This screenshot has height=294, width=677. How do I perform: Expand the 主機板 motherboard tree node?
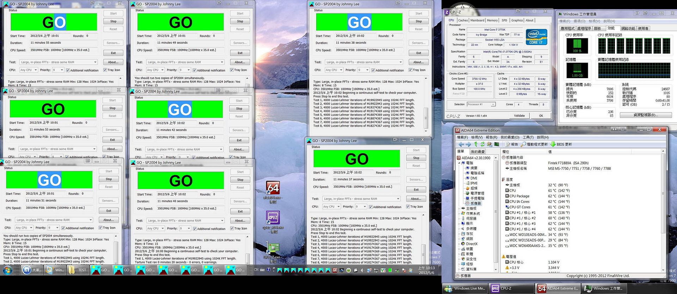pos(459,208)
